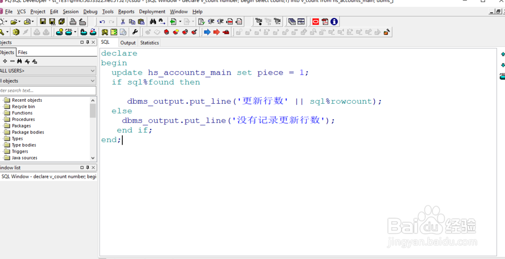Viewport: 505px width, 259px height.
Task: Open the Open-file folder dropdown arrow
Action: tap(19, 22)
